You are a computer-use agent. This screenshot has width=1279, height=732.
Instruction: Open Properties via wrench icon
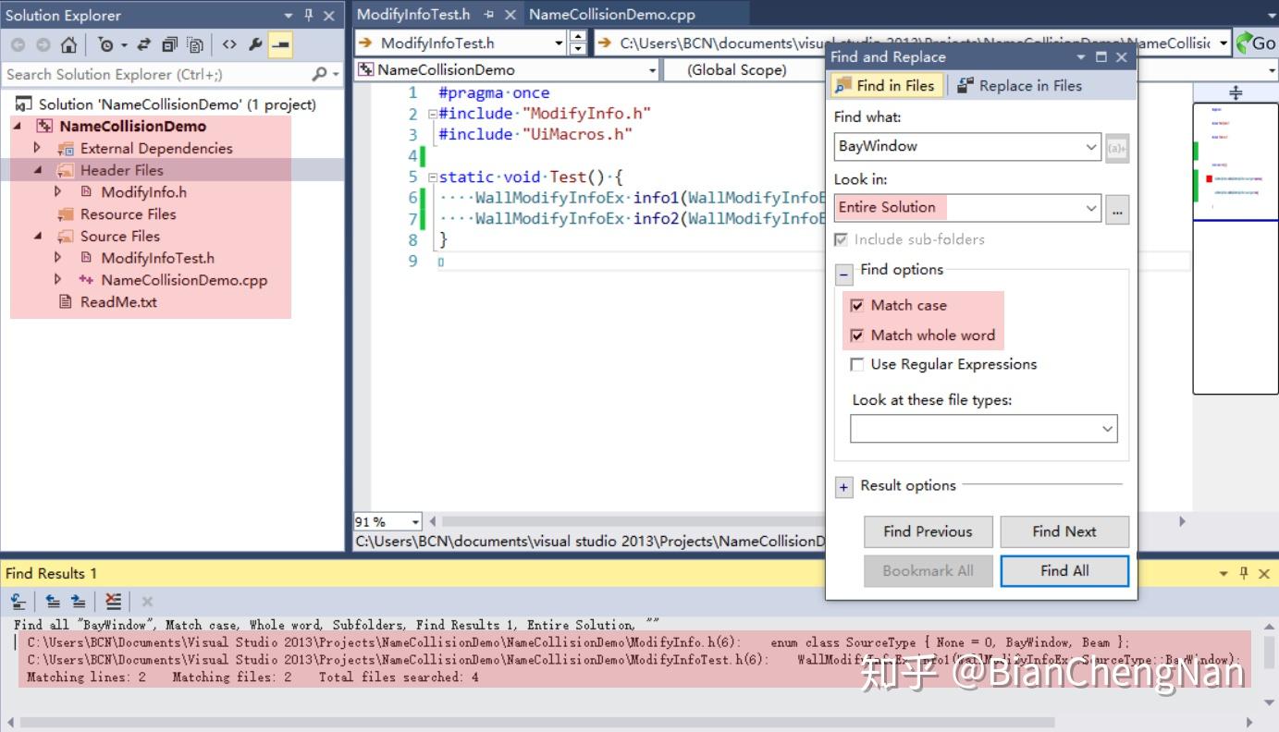256,43
